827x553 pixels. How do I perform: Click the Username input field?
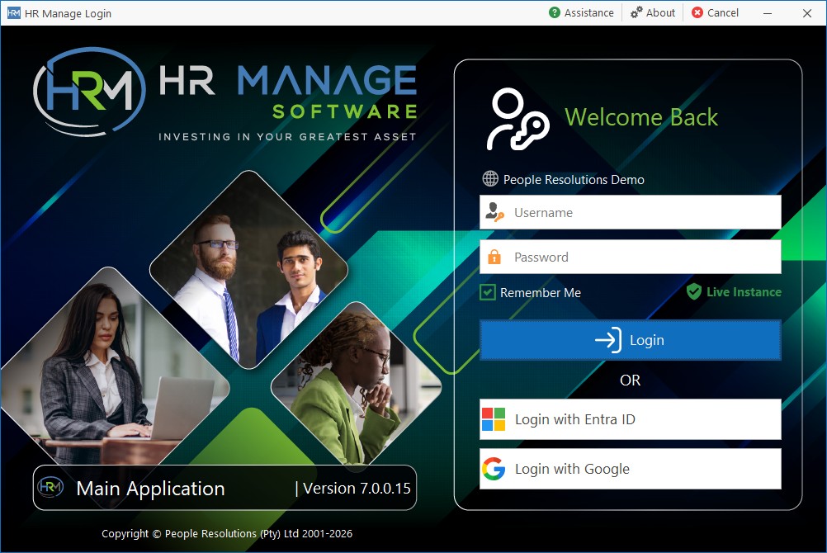[631, 212]
